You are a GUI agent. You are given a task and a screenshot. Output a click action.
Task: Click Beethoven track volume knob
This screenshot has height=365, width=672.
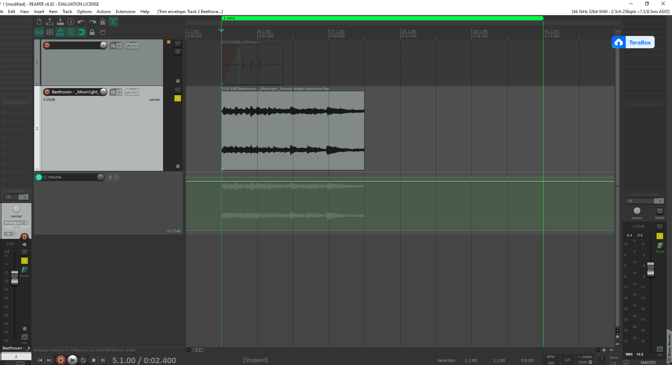point(103,92)
